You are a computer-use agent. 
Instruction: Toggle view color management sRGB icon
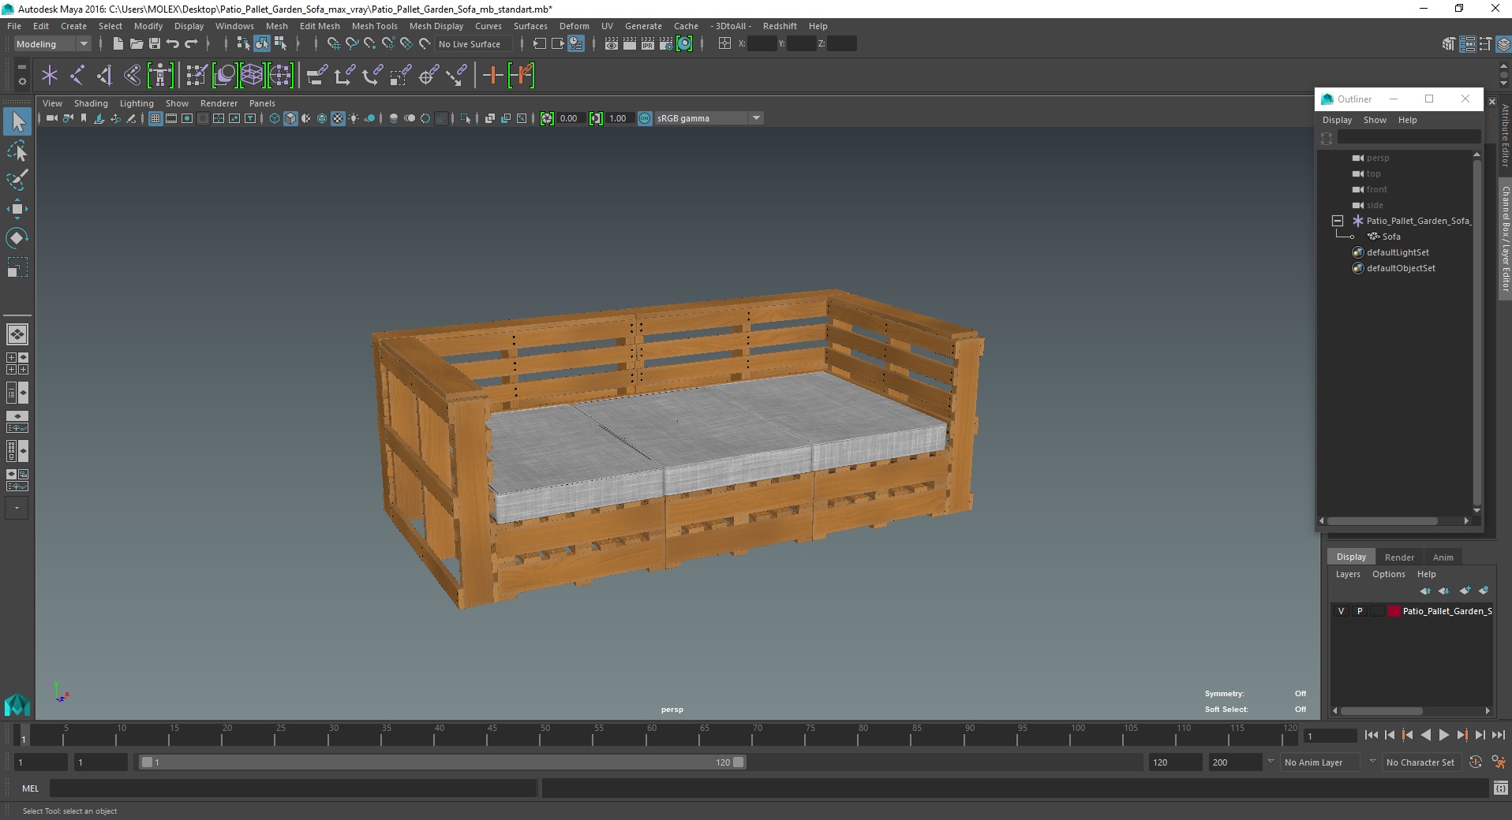pos(645,118)
